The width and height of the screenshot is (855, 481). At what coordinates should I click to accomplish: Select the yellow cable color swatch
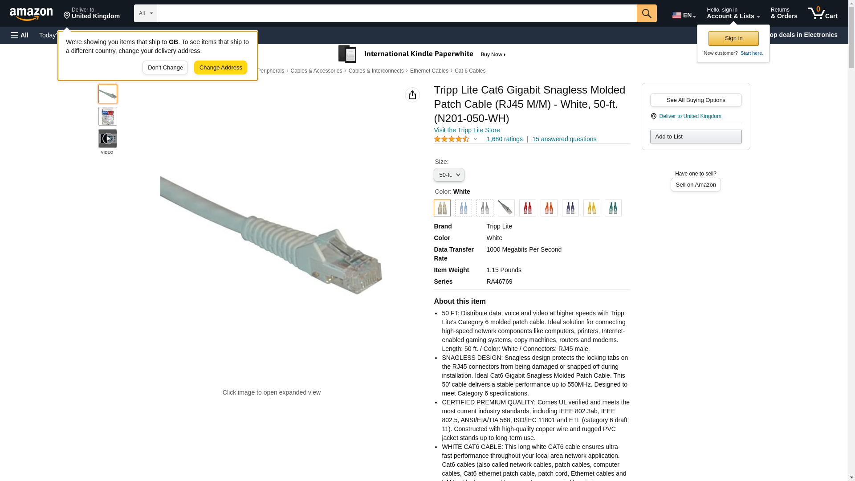tap(592, 208)
